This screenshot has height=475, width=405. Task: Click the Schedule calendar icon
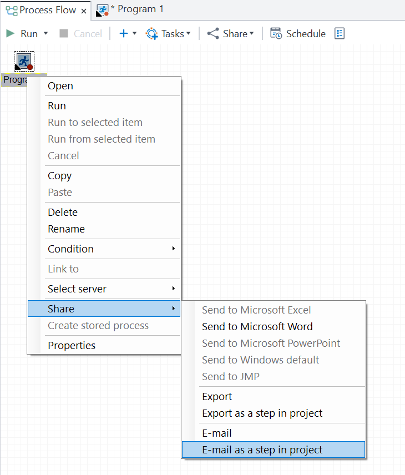click(276, 34)
